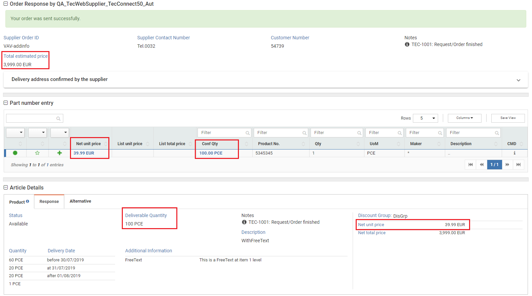
Task: Click the green plus icon in the part row
Action: [x=60, y=153]
